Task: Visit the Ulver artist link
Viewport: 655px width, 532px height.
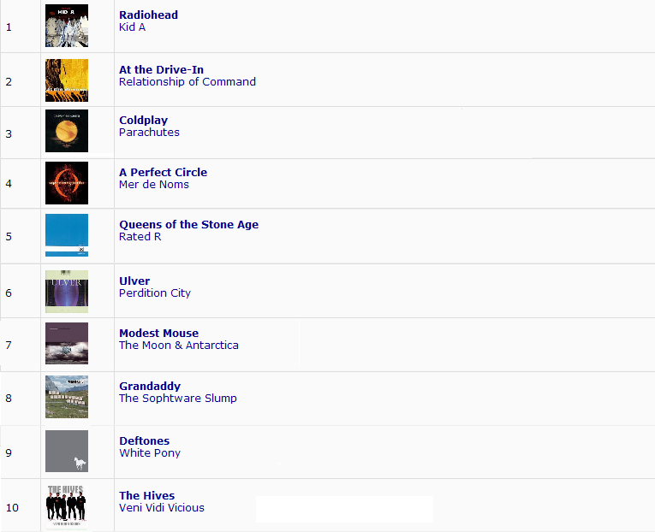Action: pos(134,281)
